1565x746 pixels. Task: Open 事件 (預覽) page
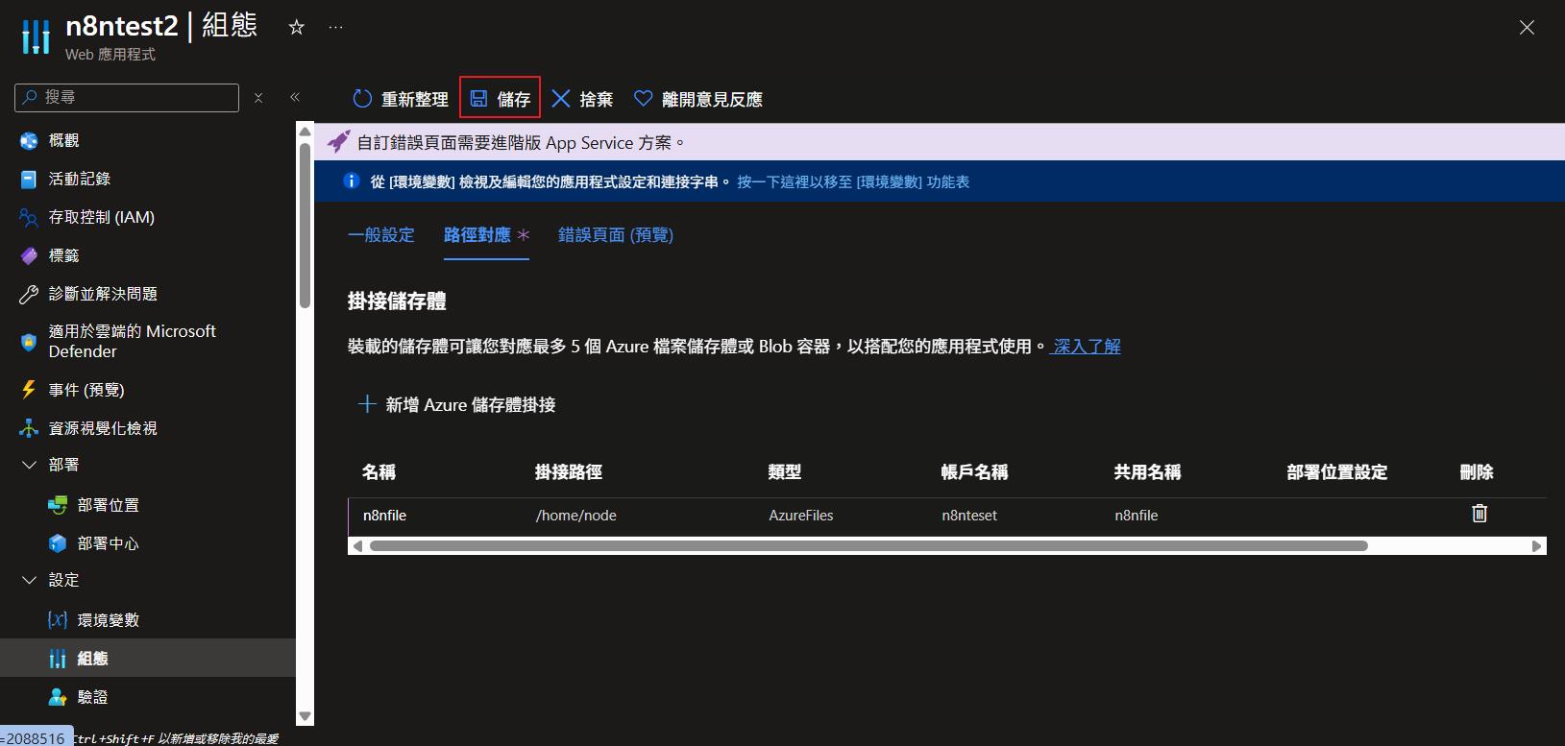(x=86, y=390)
